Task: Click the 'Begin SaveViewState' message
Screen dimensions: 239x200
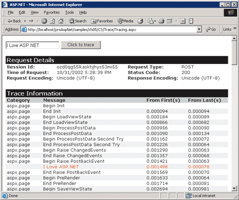Action: tap(68, 189)
